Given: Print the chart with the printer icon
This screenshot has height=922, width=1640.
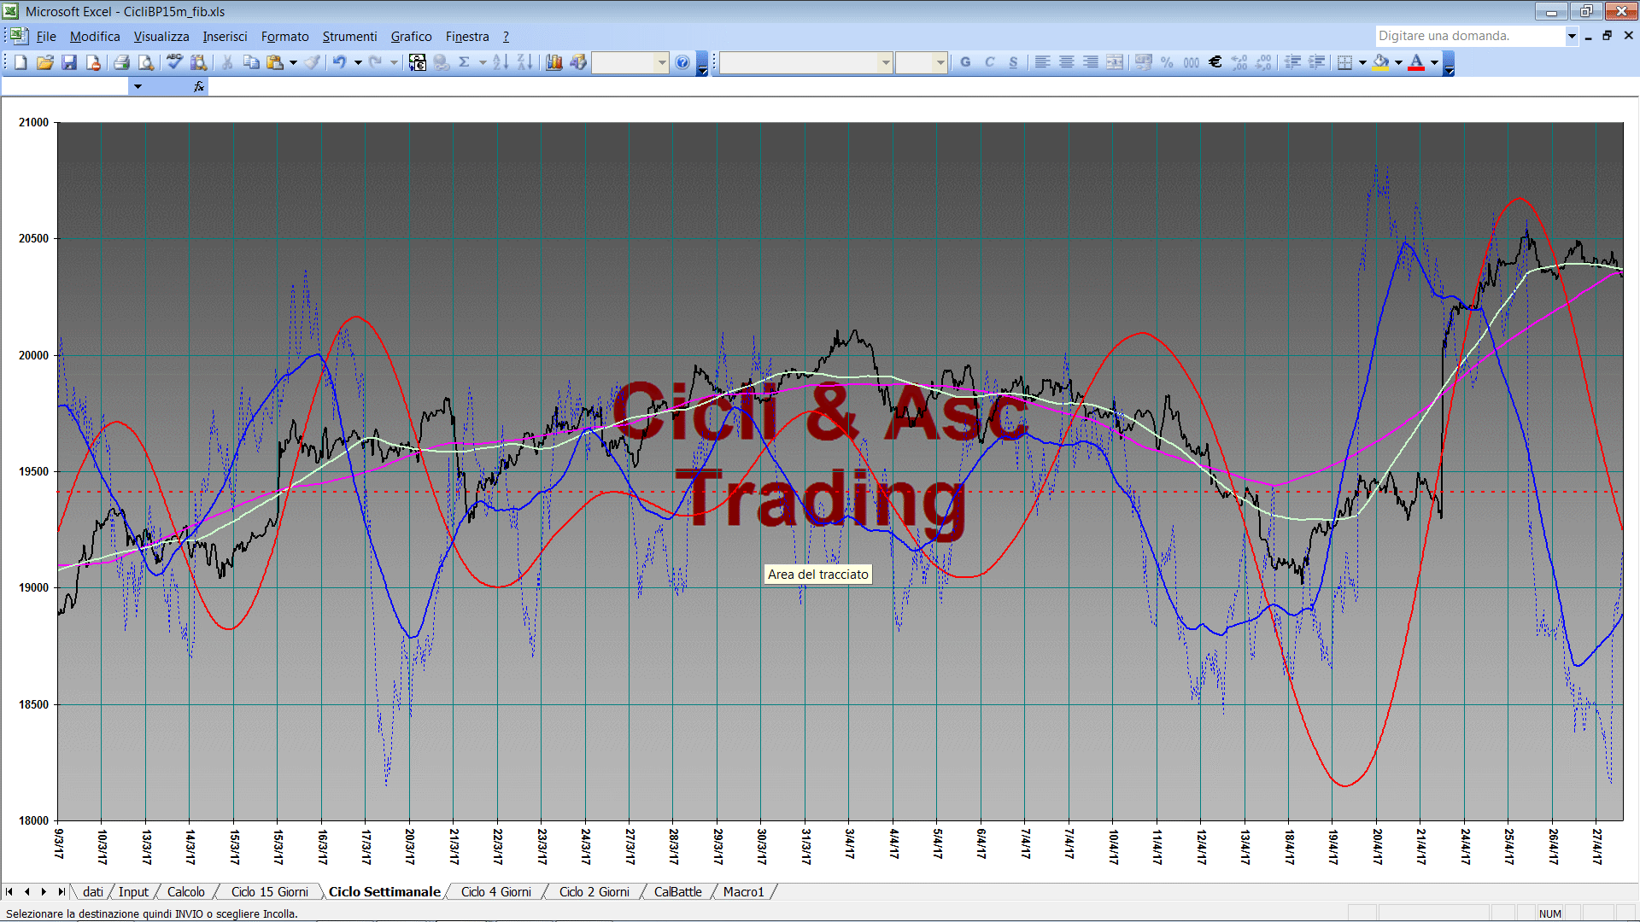Looking at the screenshot, I should click(x=121, y=62).
